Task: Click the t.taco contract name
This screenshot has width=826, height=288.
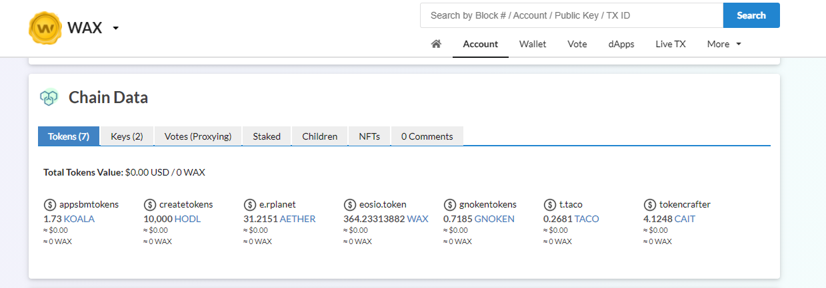Action: 571,204
